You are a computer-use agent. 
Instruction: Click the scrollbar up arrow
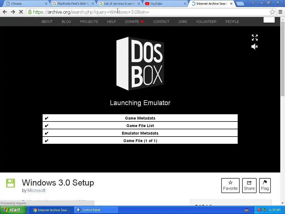pos(282,19)
